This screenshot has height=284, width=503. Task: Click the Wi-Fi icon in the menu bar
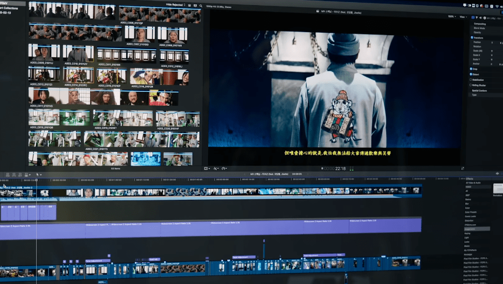[497, 6]
